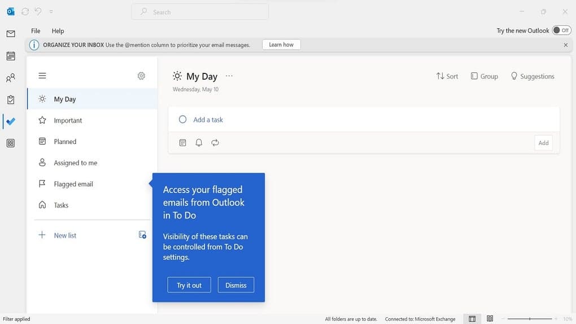Click Try it out in tooltip
The height and width of the screenshot is (324, 576).
[189, 285]
